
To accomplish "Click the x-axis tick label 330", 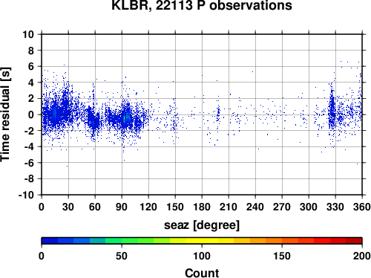I will pos(335,207).
